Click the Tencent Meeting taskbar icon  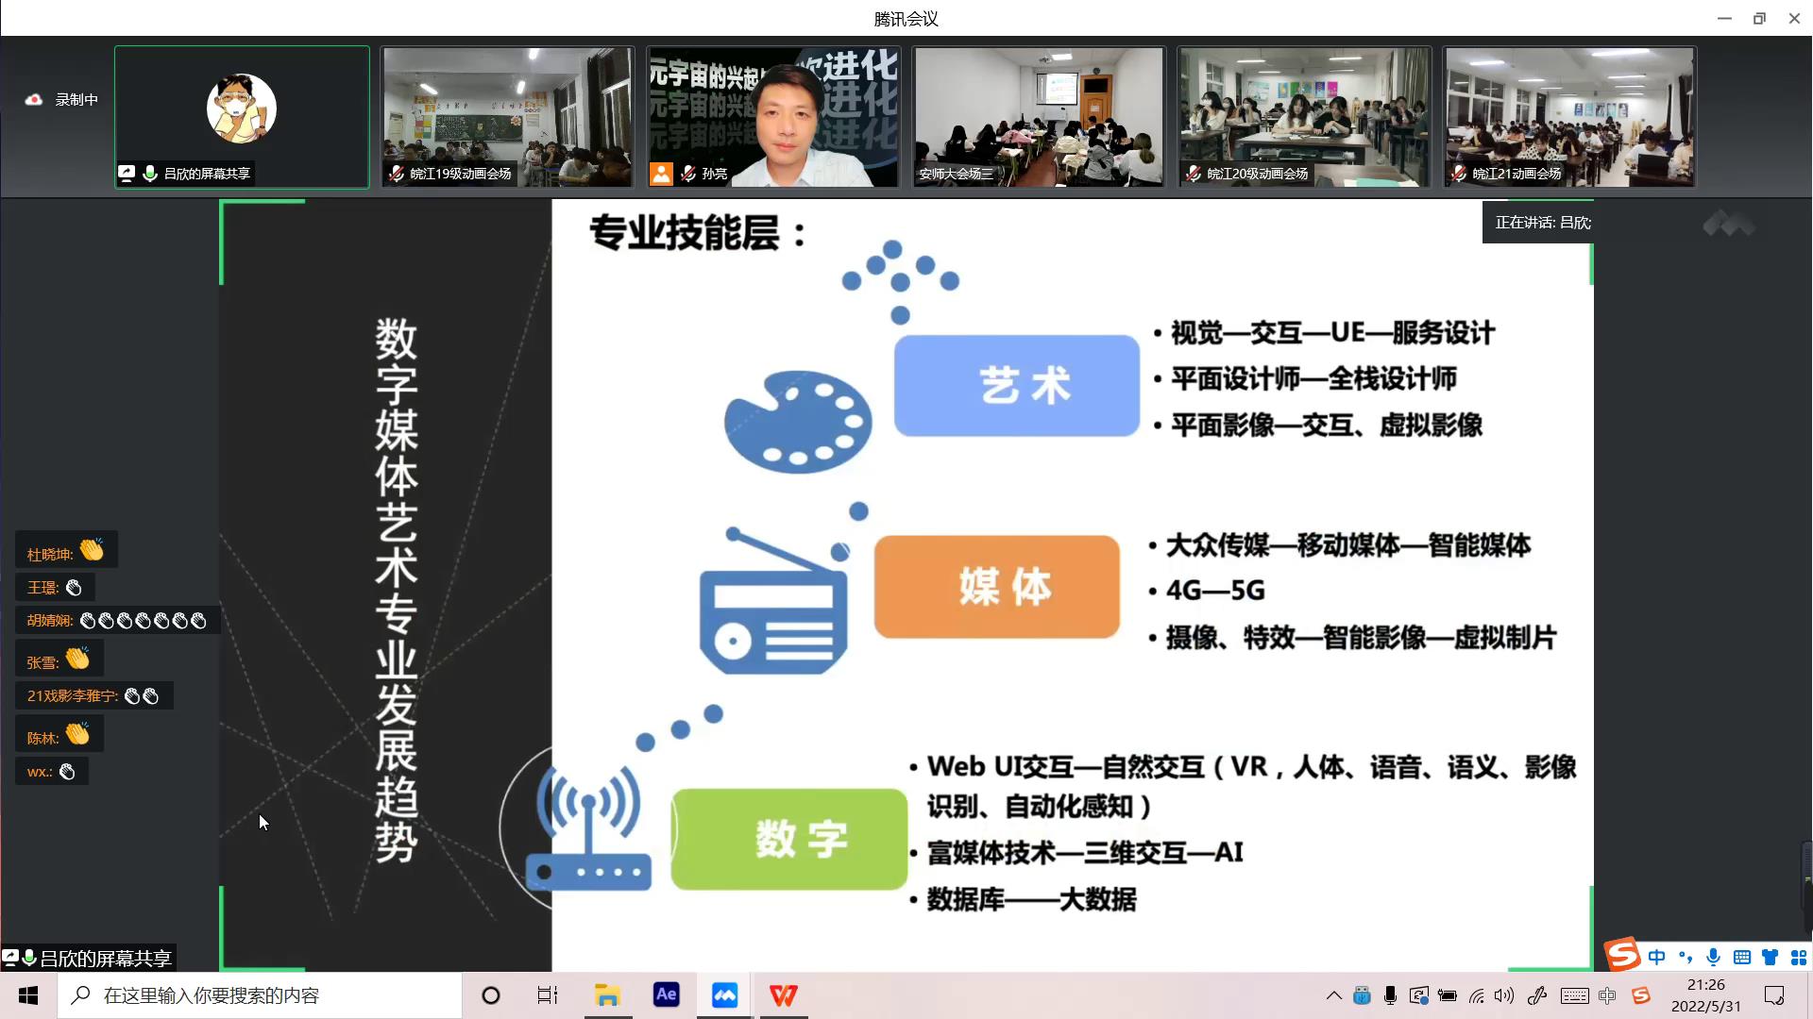coord(724,994)
